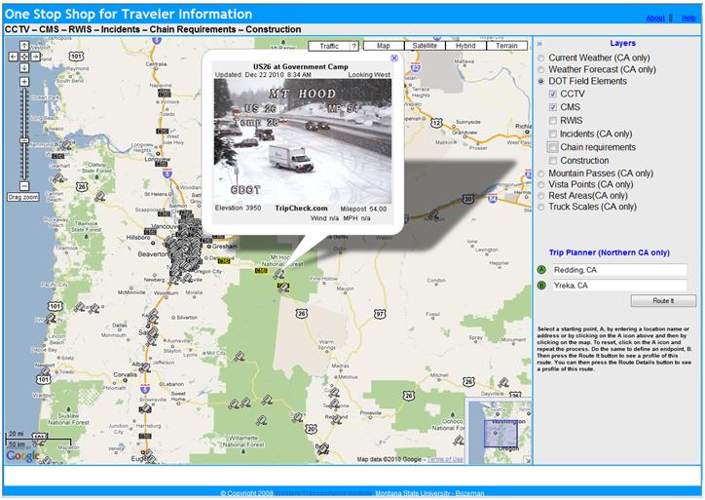The height and width of the screenshot is (500, 705).
Task: Open the camera icon at Terrebonne
Action: [335, 404]
